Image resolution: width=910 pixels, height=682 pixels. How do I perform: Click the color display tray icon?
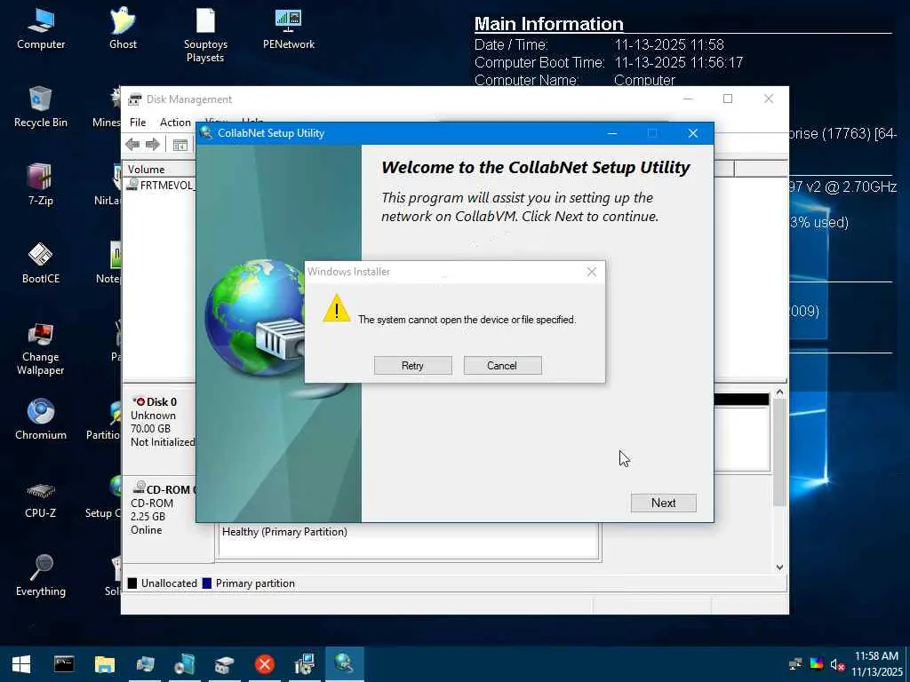pos(817,664)
